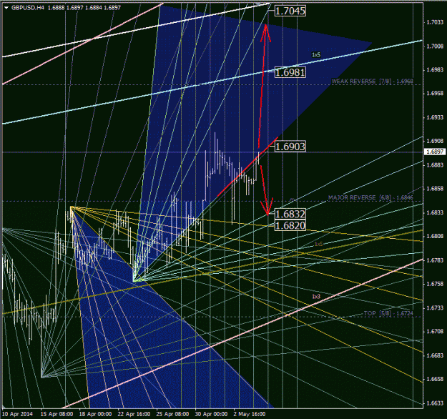The width and height of the screenshot is (447, 419).
Task: Click the 1.6832 price label box
Action: pyautogui.click(x=290, y=214)
